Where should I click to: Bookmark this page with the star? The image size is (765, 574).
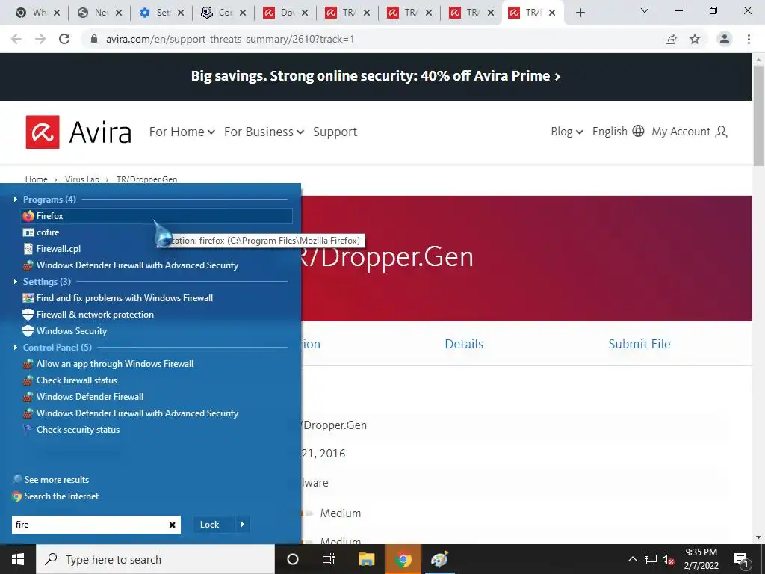point(695,39)
